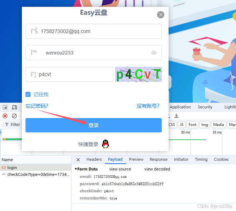236x211 pixels.
Task: Stop recording network log
Action: 5,116
